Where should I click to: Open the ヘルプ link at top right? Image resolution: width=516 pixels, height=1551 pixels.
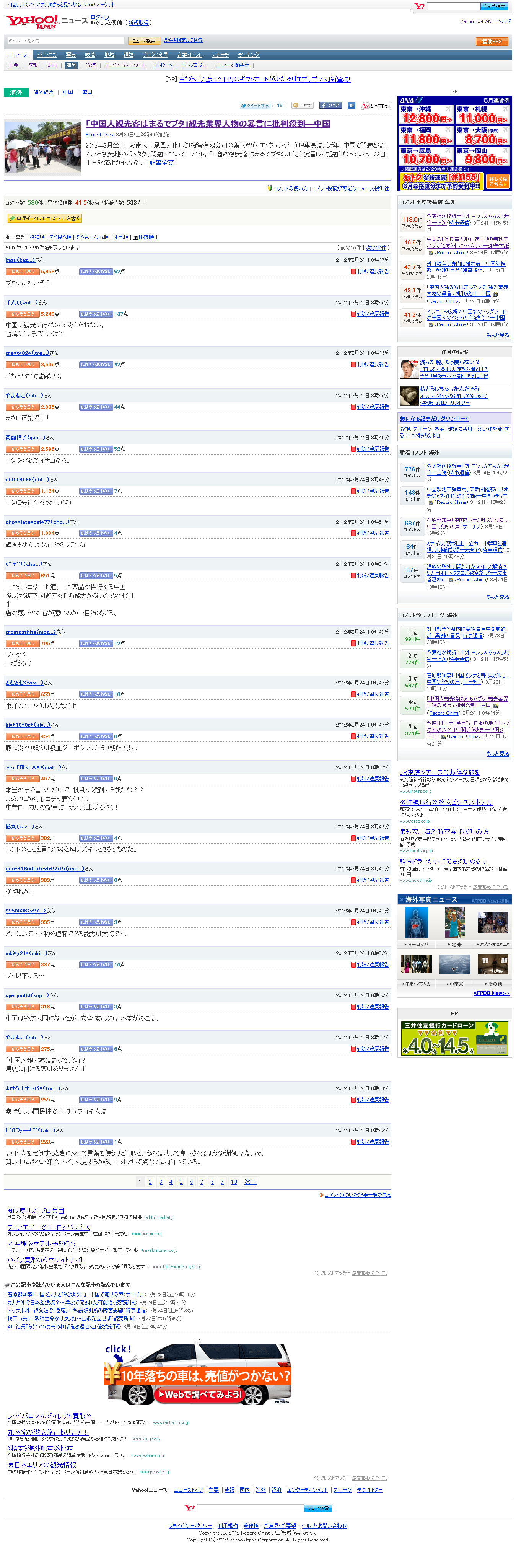(504, 22)
